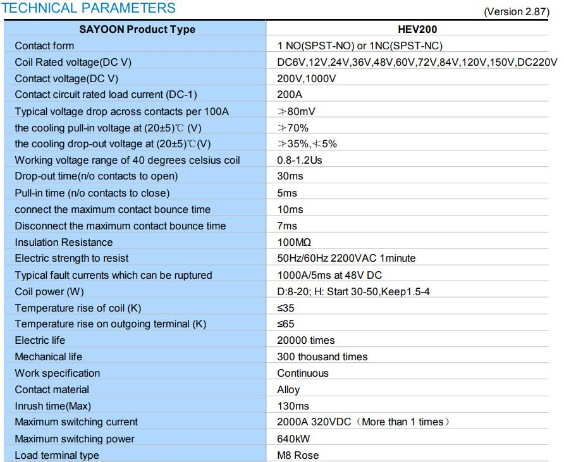Click the '35%, 5%' value

(307, 144)
